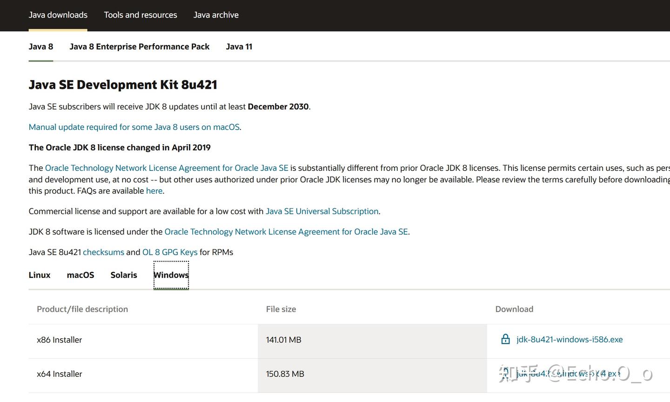Click the 'The Oracle JDK 8 license changed in April 2019' heading
This screenshot has width=670, height=402.
pos(120,147)
